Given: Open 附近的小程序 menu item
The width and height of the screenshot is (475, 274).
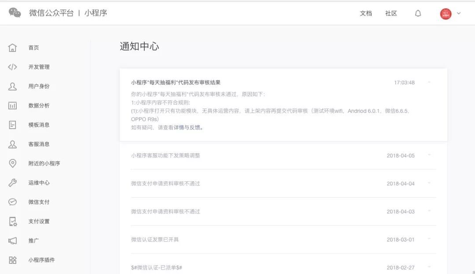Looking at the screenshot, I should point(44,163).
